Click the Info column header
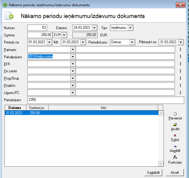 103,108
